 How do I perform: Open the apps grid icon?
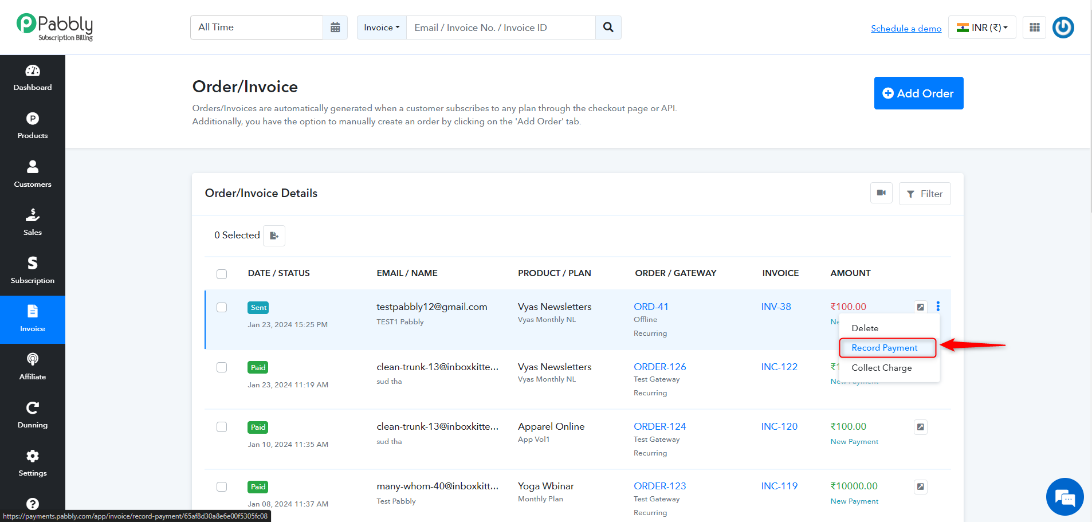(1034, 28)
